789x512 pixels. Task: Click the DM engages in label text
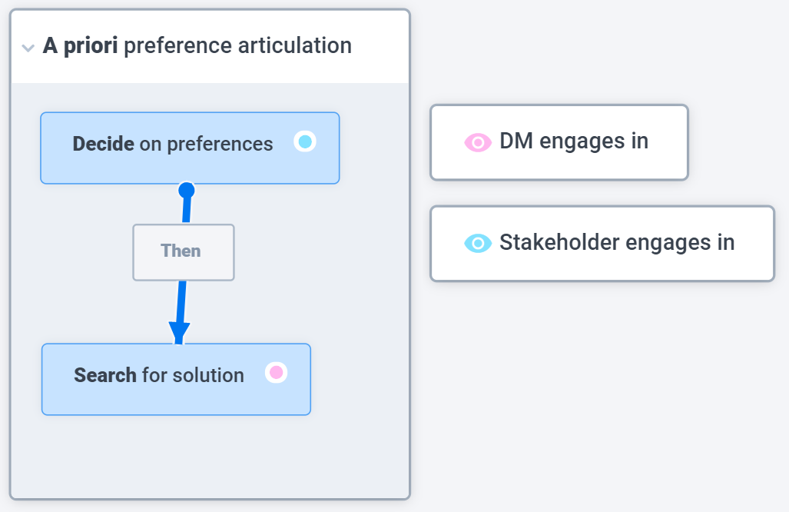[574, 141]
